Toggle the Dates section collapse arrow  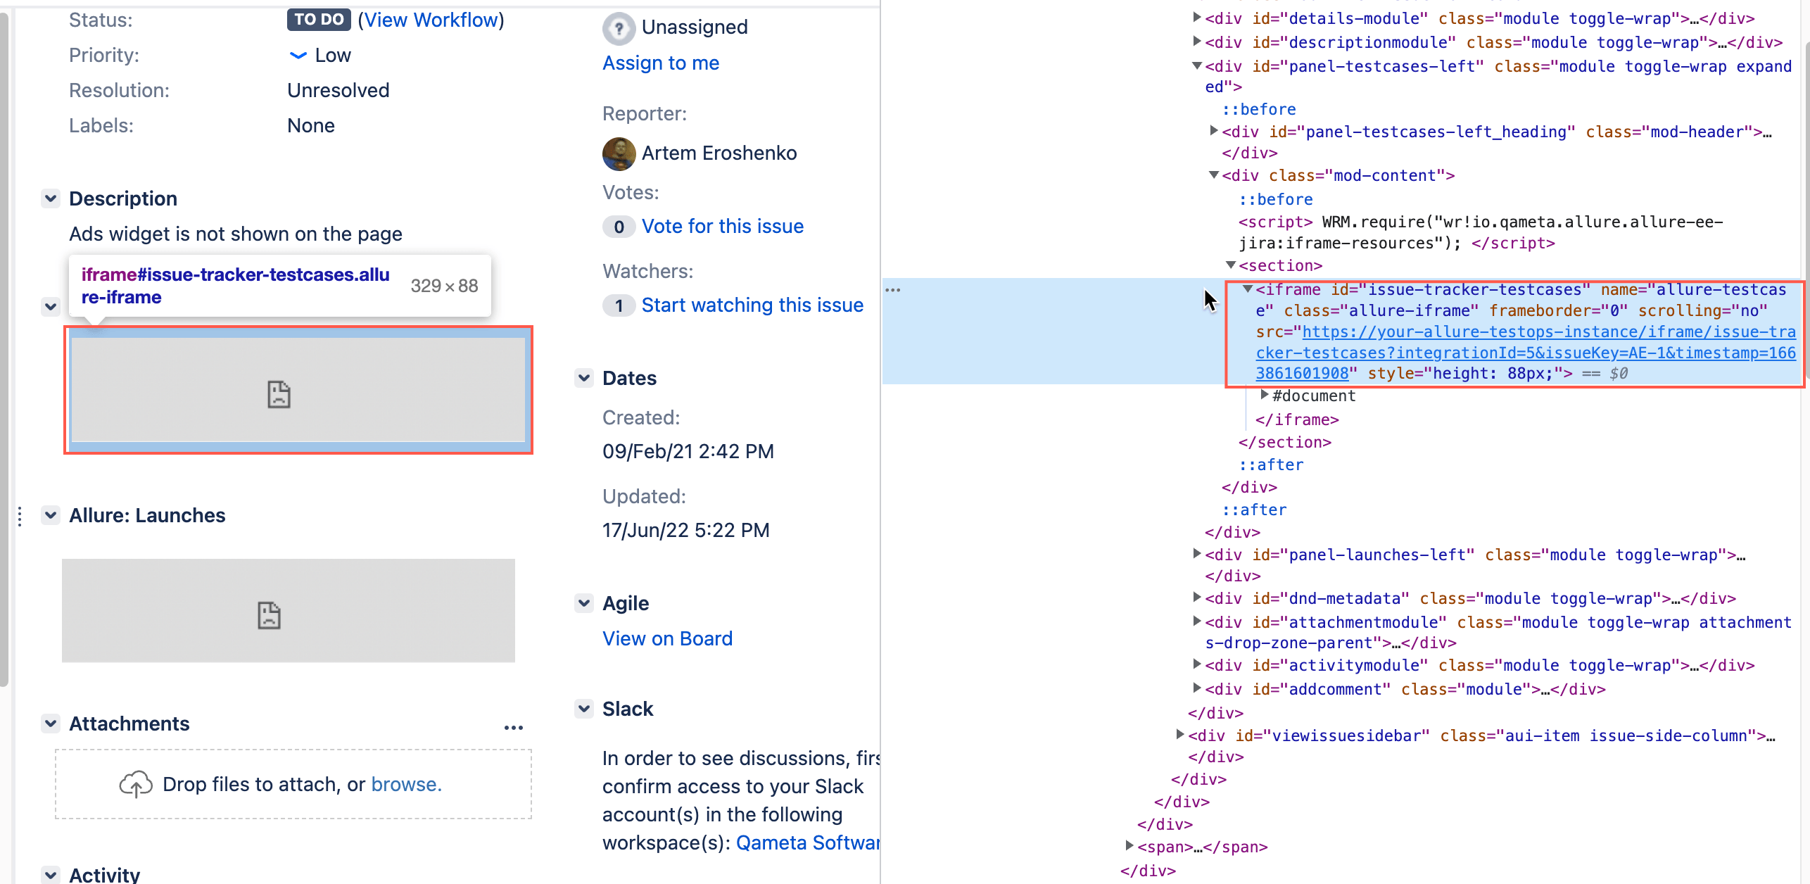click(582, 377)
